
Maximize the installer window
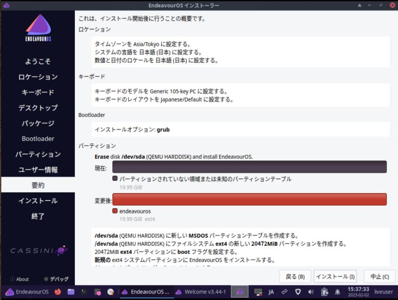[381, 5]
